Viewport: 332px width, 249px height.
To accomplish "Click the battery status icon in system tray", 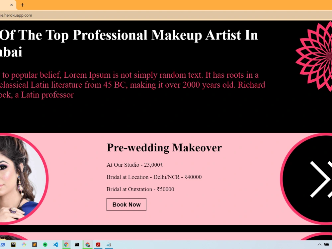I will click(x=326, y=245).
